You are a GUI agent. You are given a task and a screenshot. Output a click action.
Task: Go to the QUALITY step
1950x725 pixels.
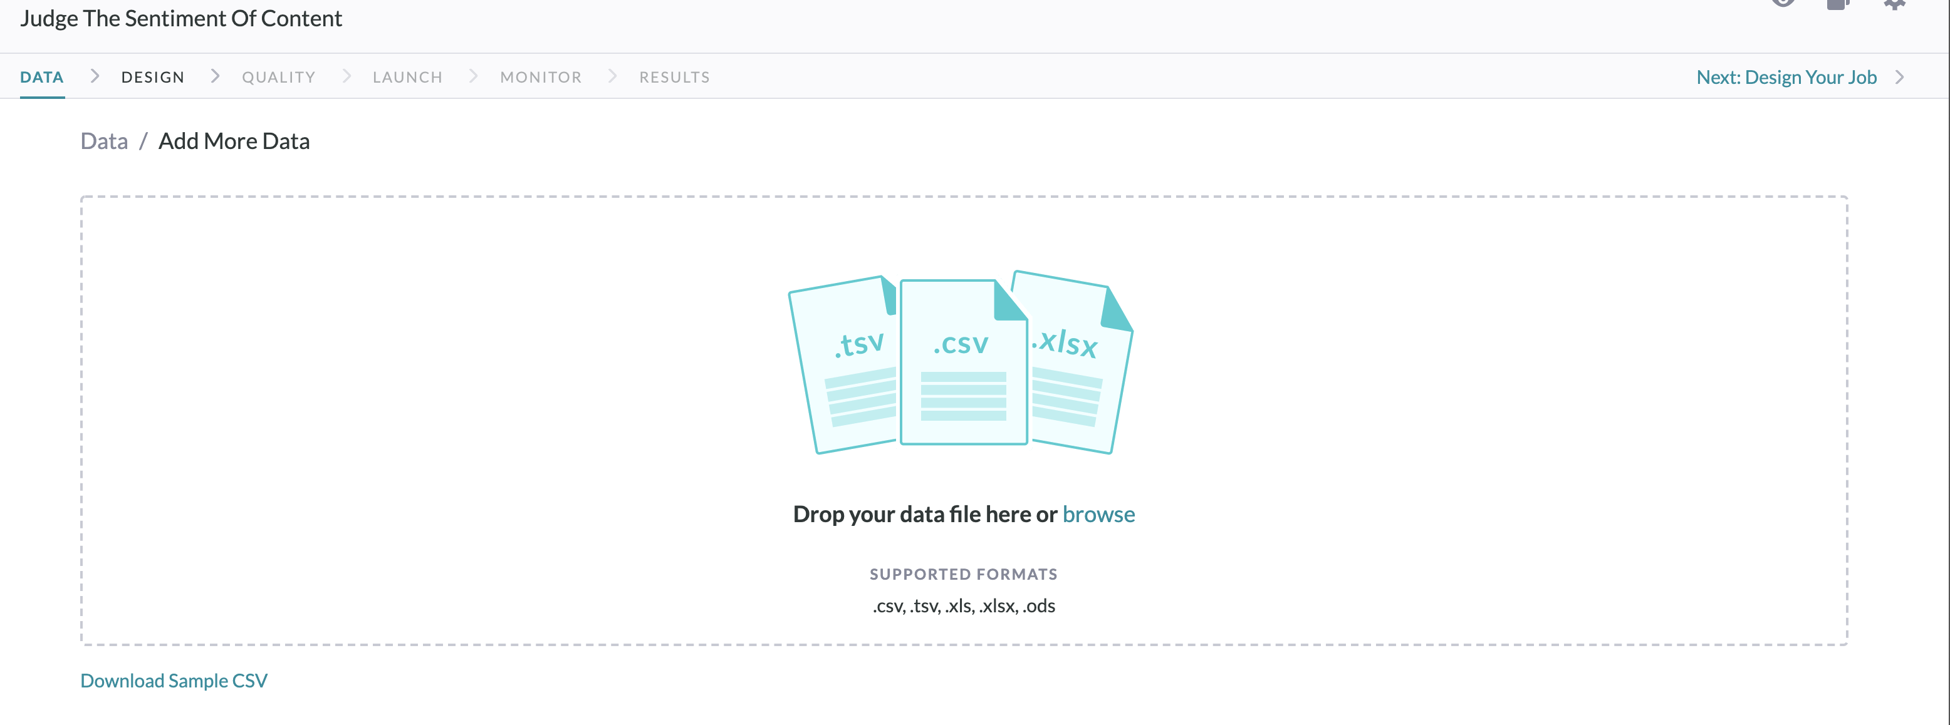point(279,77)
